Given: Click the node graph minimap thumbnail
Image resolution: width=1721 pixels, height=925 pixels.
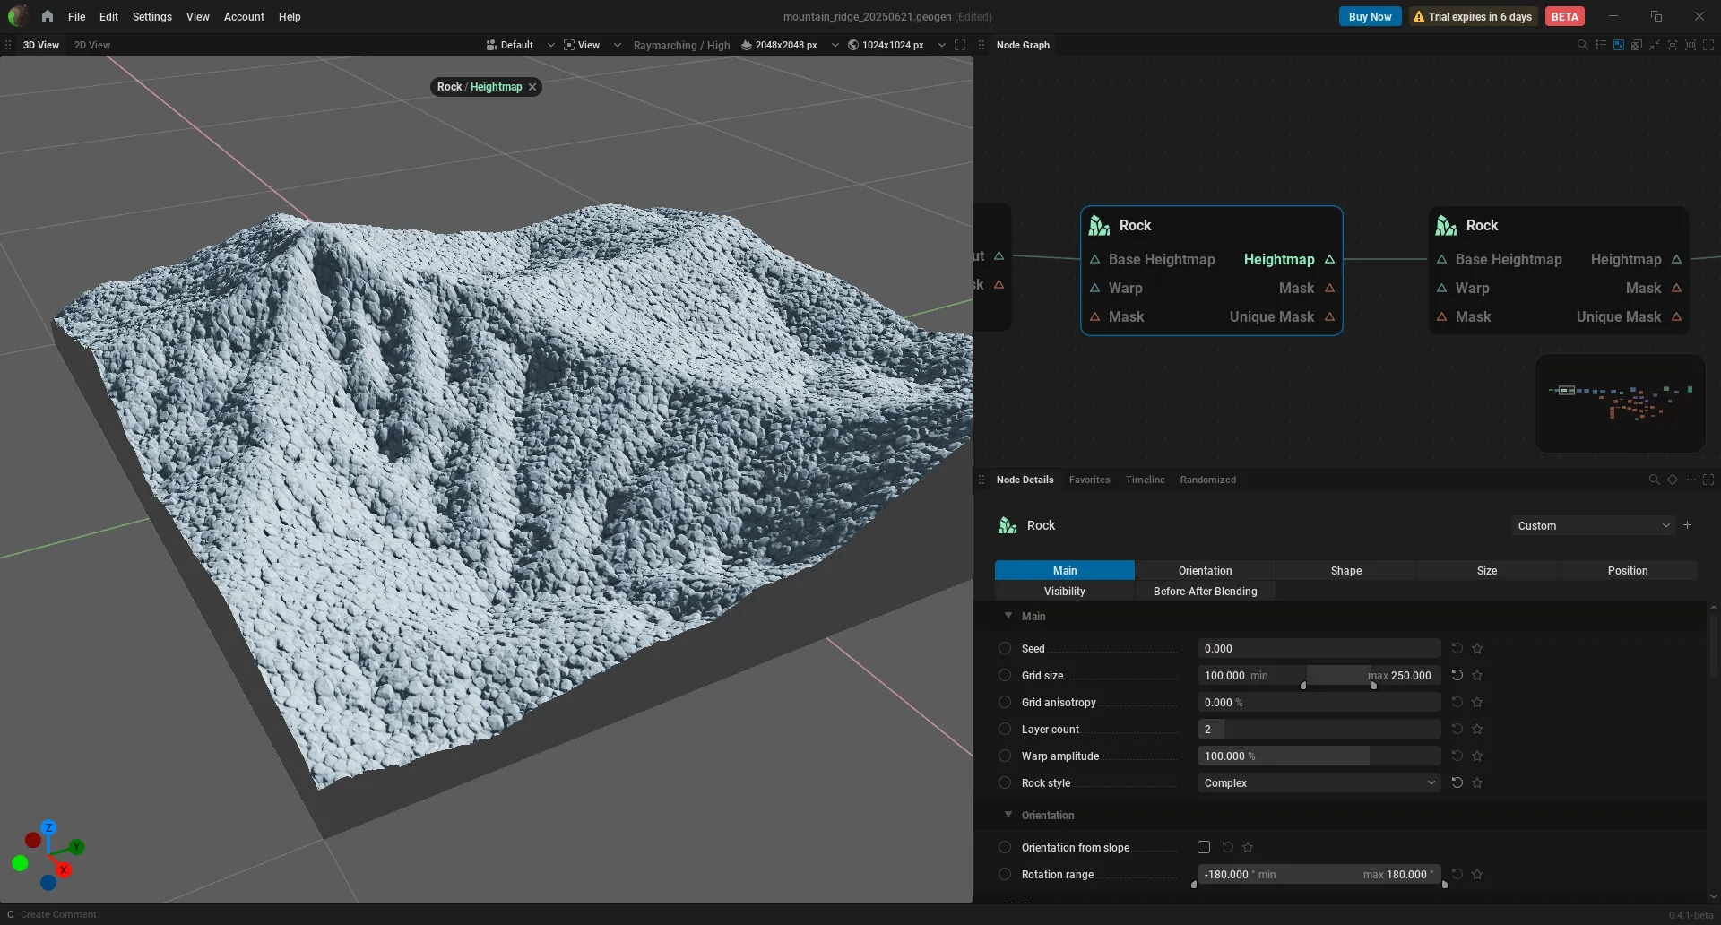Looking at the screenshot, I should pos(1620,402).
